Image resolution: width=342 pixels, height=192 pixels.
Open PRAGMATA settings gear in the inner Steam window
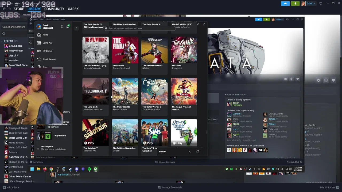point(285,79)
